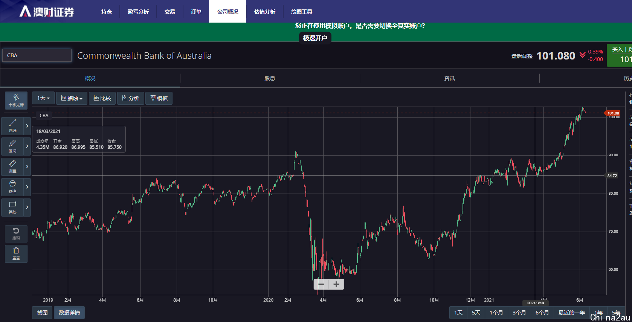Image resolution: width=632 pixels, height=322 pixels.
Task: Switch to the 资讯 news tab
Action: click(449, 78)
